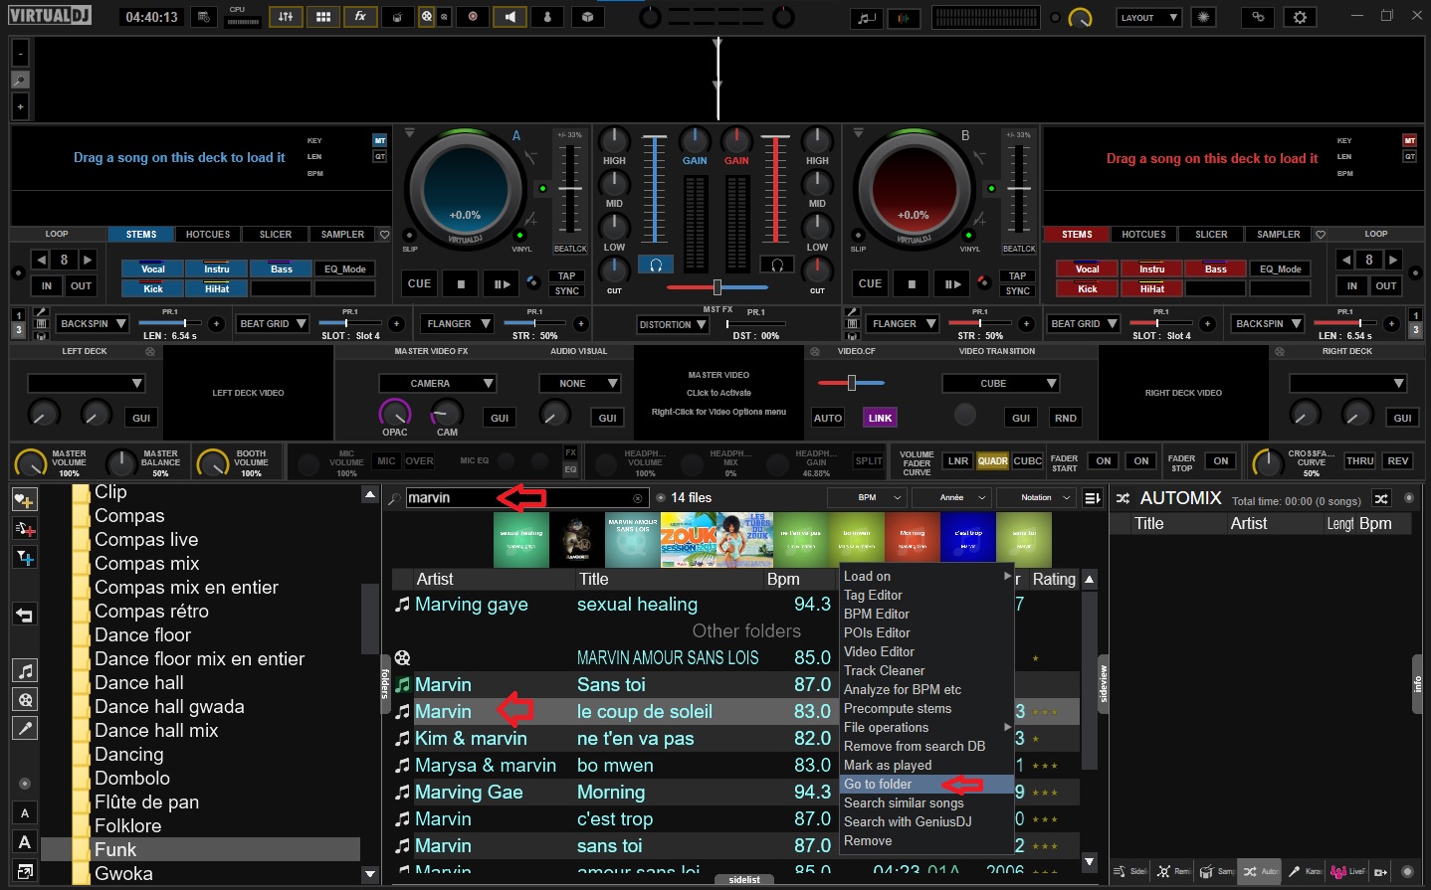
Task: Click right deck headphone PFL icon
Action: pyautogui.click(x=776, y=265)
